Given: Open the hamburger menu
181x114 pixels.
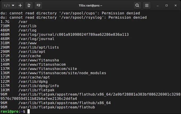Looking at the screenshot, I should [x=147, y=5].
